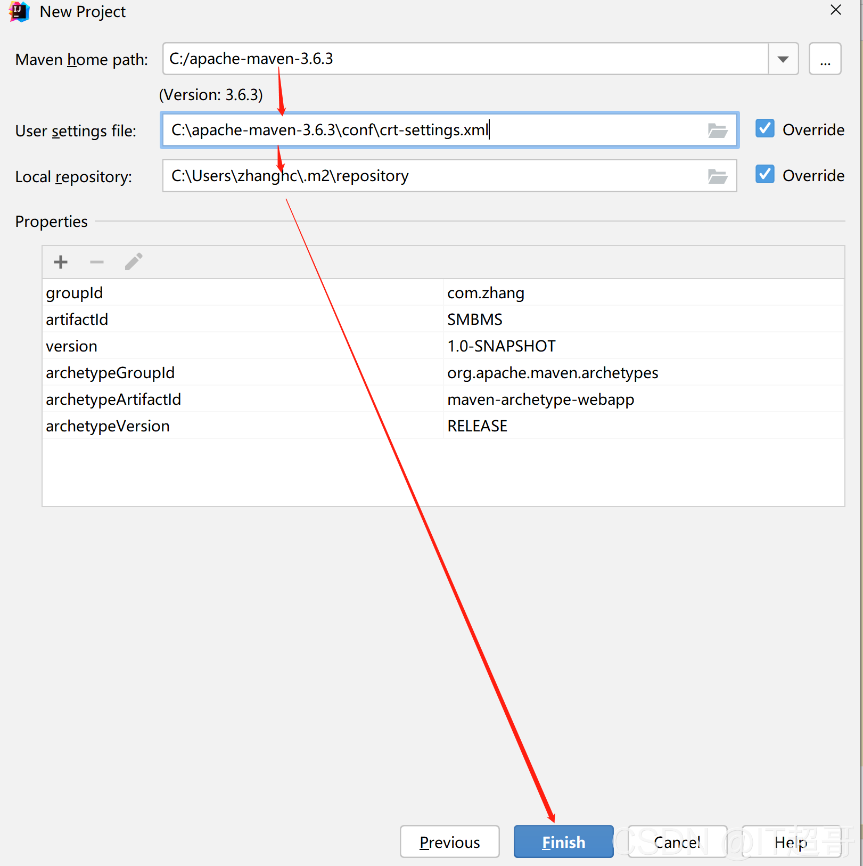Browse folder for Local repository

[x=718, y=176]
